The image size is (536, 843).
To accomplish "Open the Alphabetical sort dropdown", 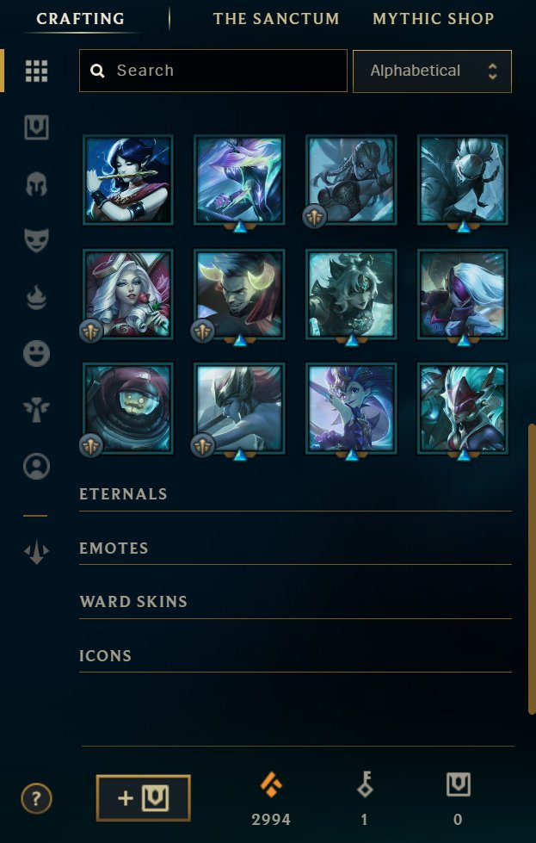I will [x=433, y=71].
